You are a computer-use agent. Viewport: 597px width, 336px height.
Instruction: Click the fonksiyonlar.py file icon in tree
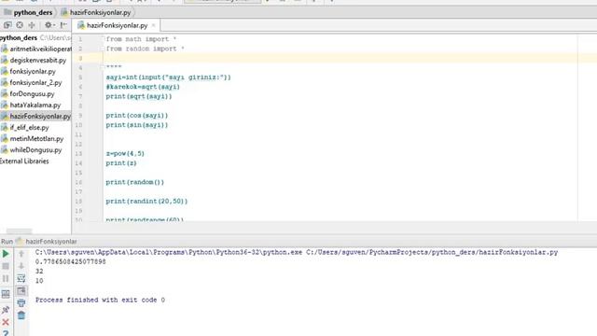click(x=5, y=71)
